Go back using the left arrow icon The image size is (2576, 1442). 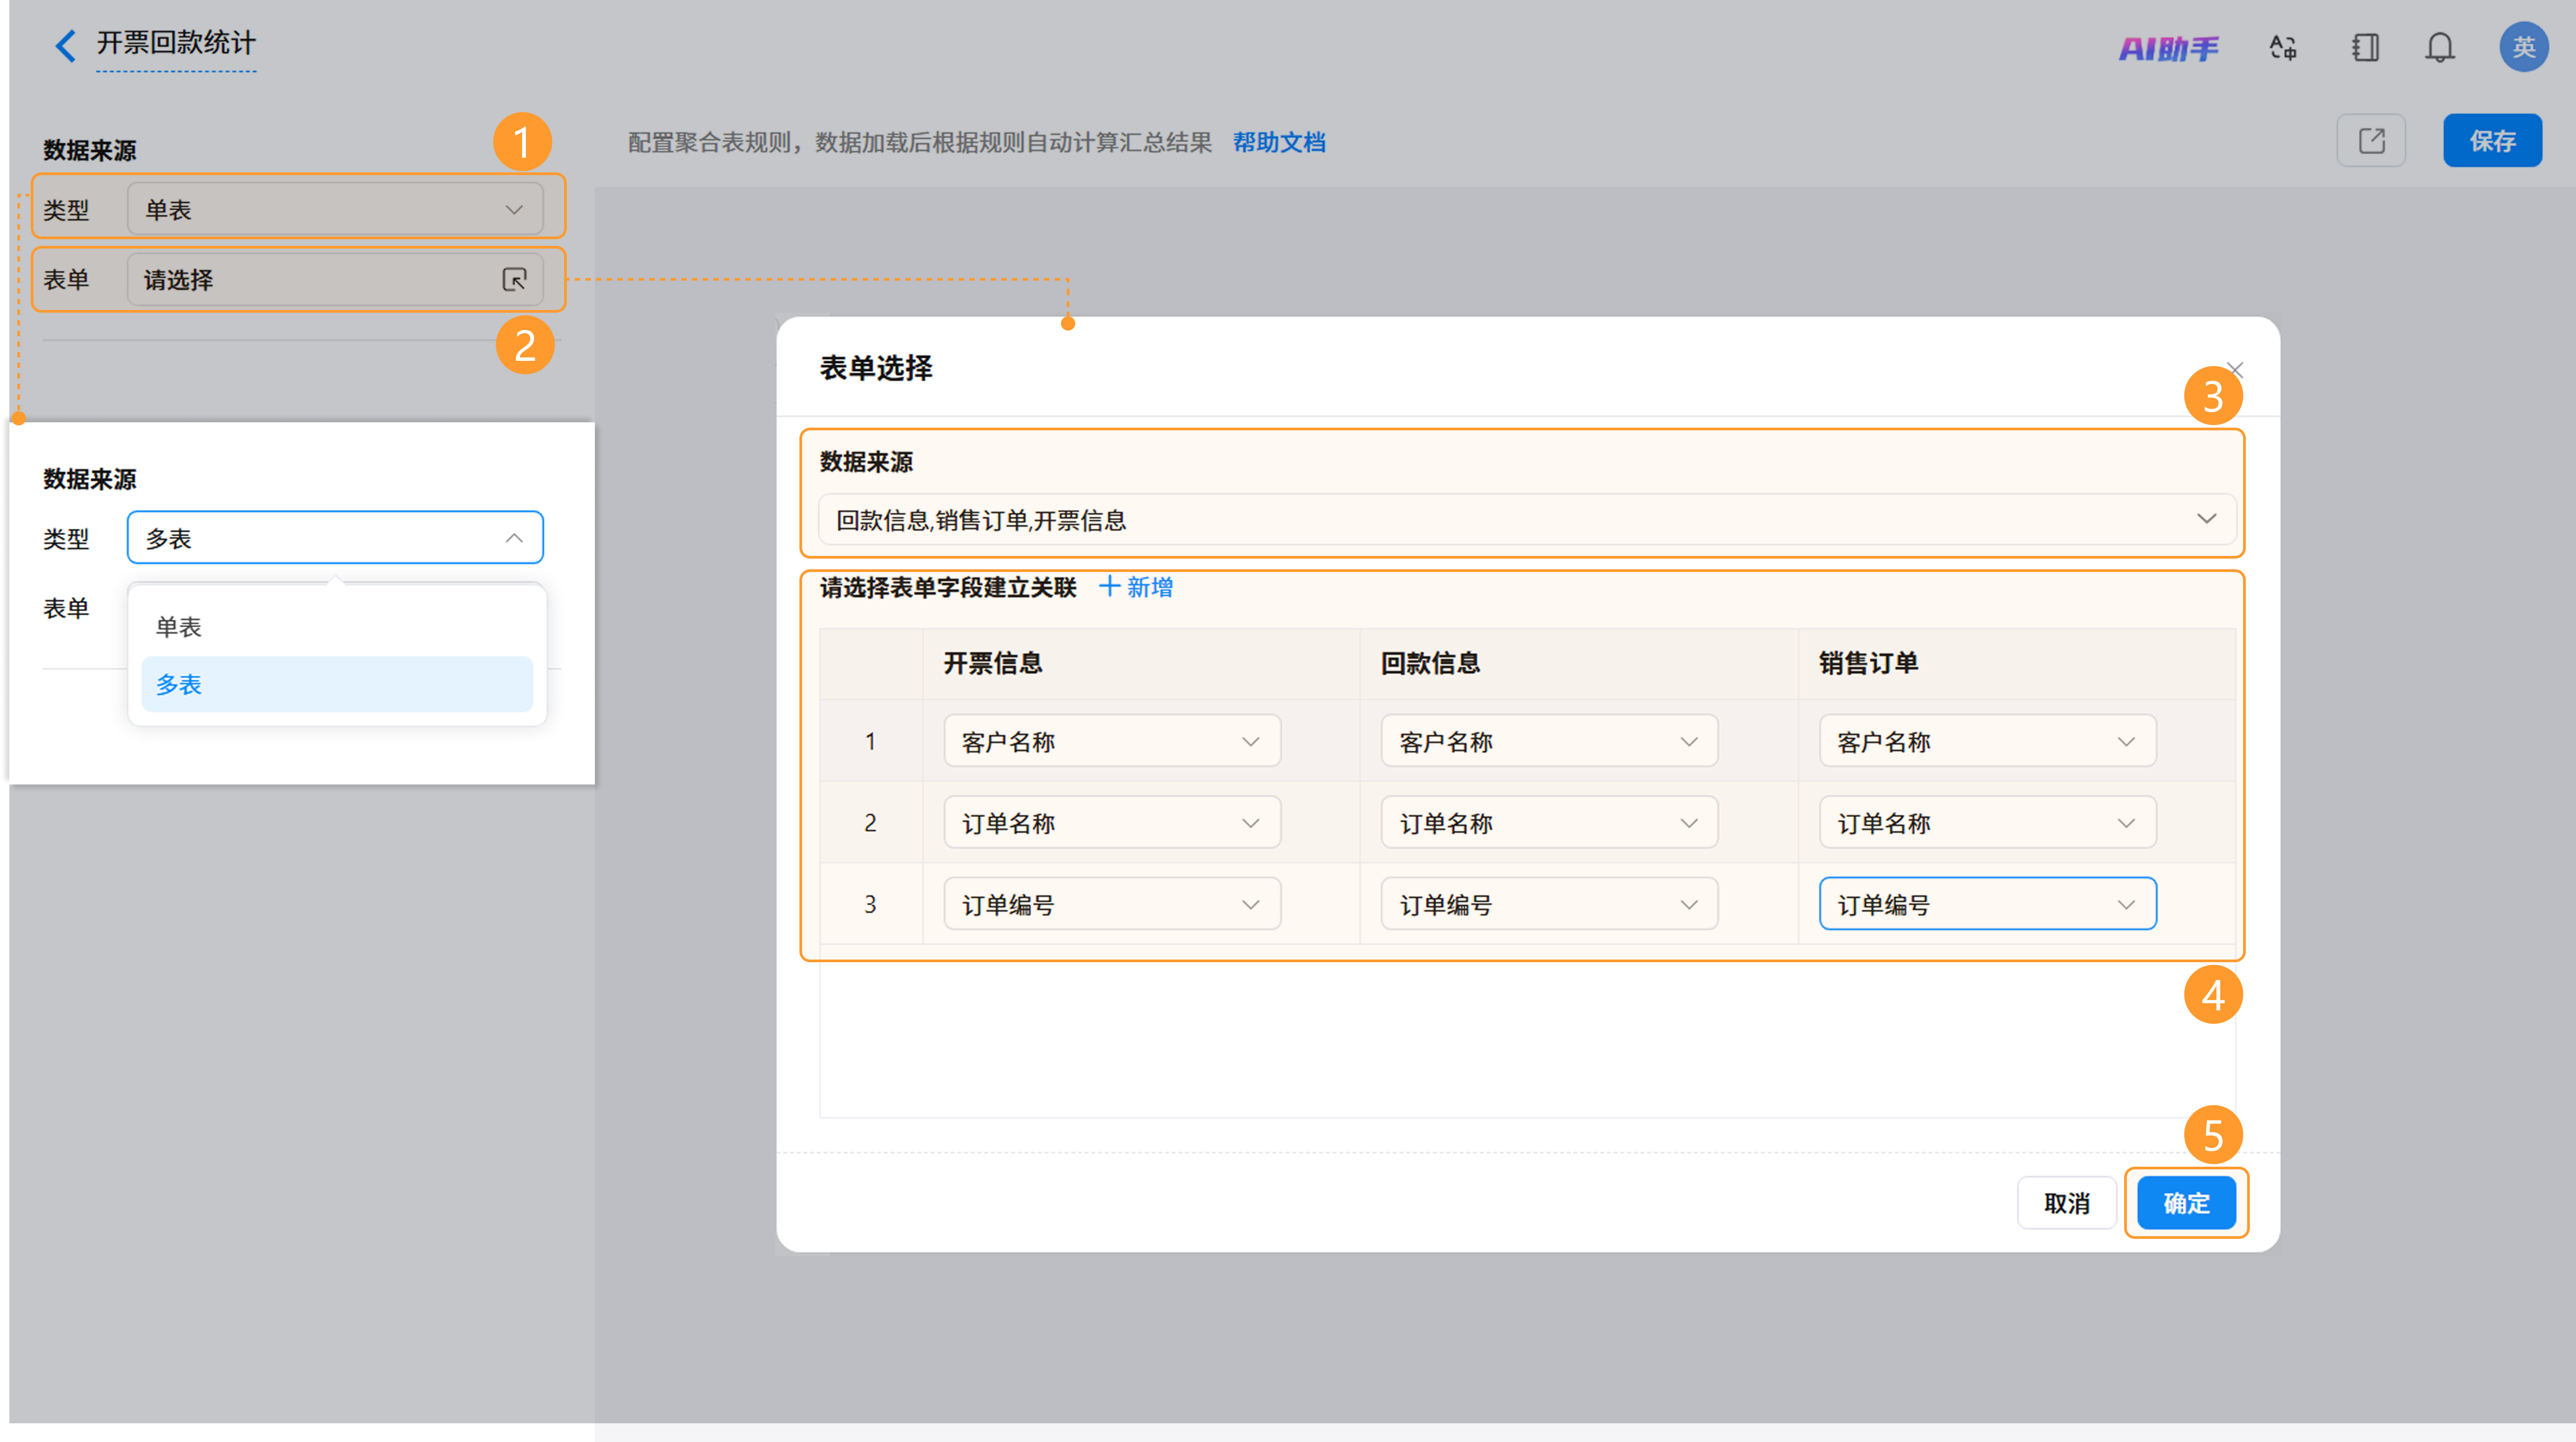click(66, 45)
